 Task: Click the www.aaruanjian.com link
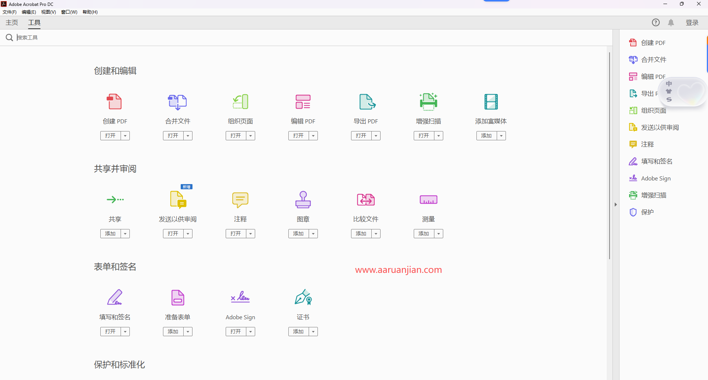pyautogui.click(x=398, y=270)
